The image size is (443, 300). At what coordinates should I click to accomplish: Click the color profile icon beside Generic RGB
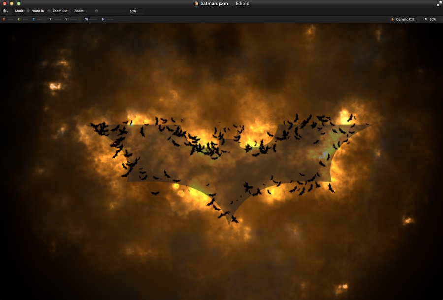click(x=392, y=19)
